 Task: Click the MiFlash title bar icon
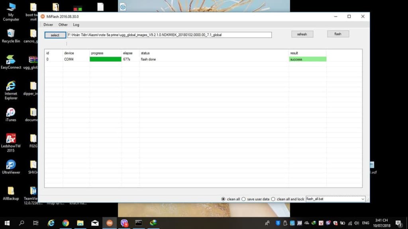43,16
